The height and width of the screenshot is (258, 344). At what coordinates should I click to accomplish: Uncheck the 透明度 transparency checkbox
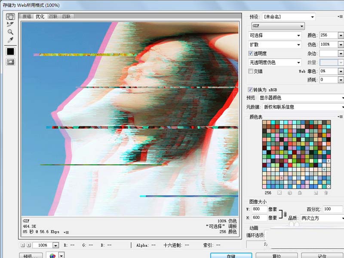251,53
